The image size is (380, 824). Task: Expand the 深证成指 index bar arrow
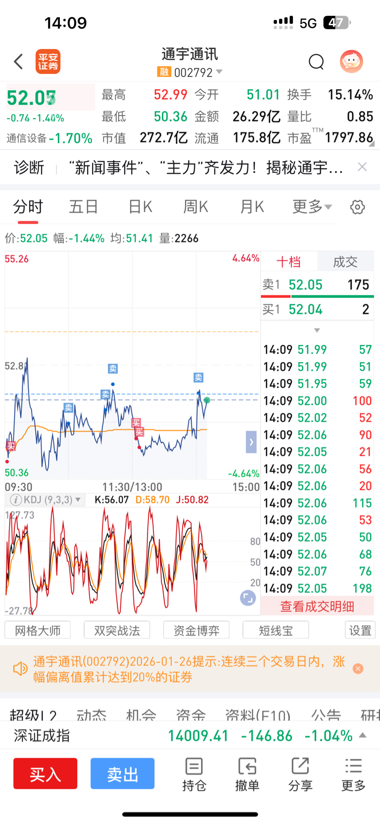[x=363, y=735]
